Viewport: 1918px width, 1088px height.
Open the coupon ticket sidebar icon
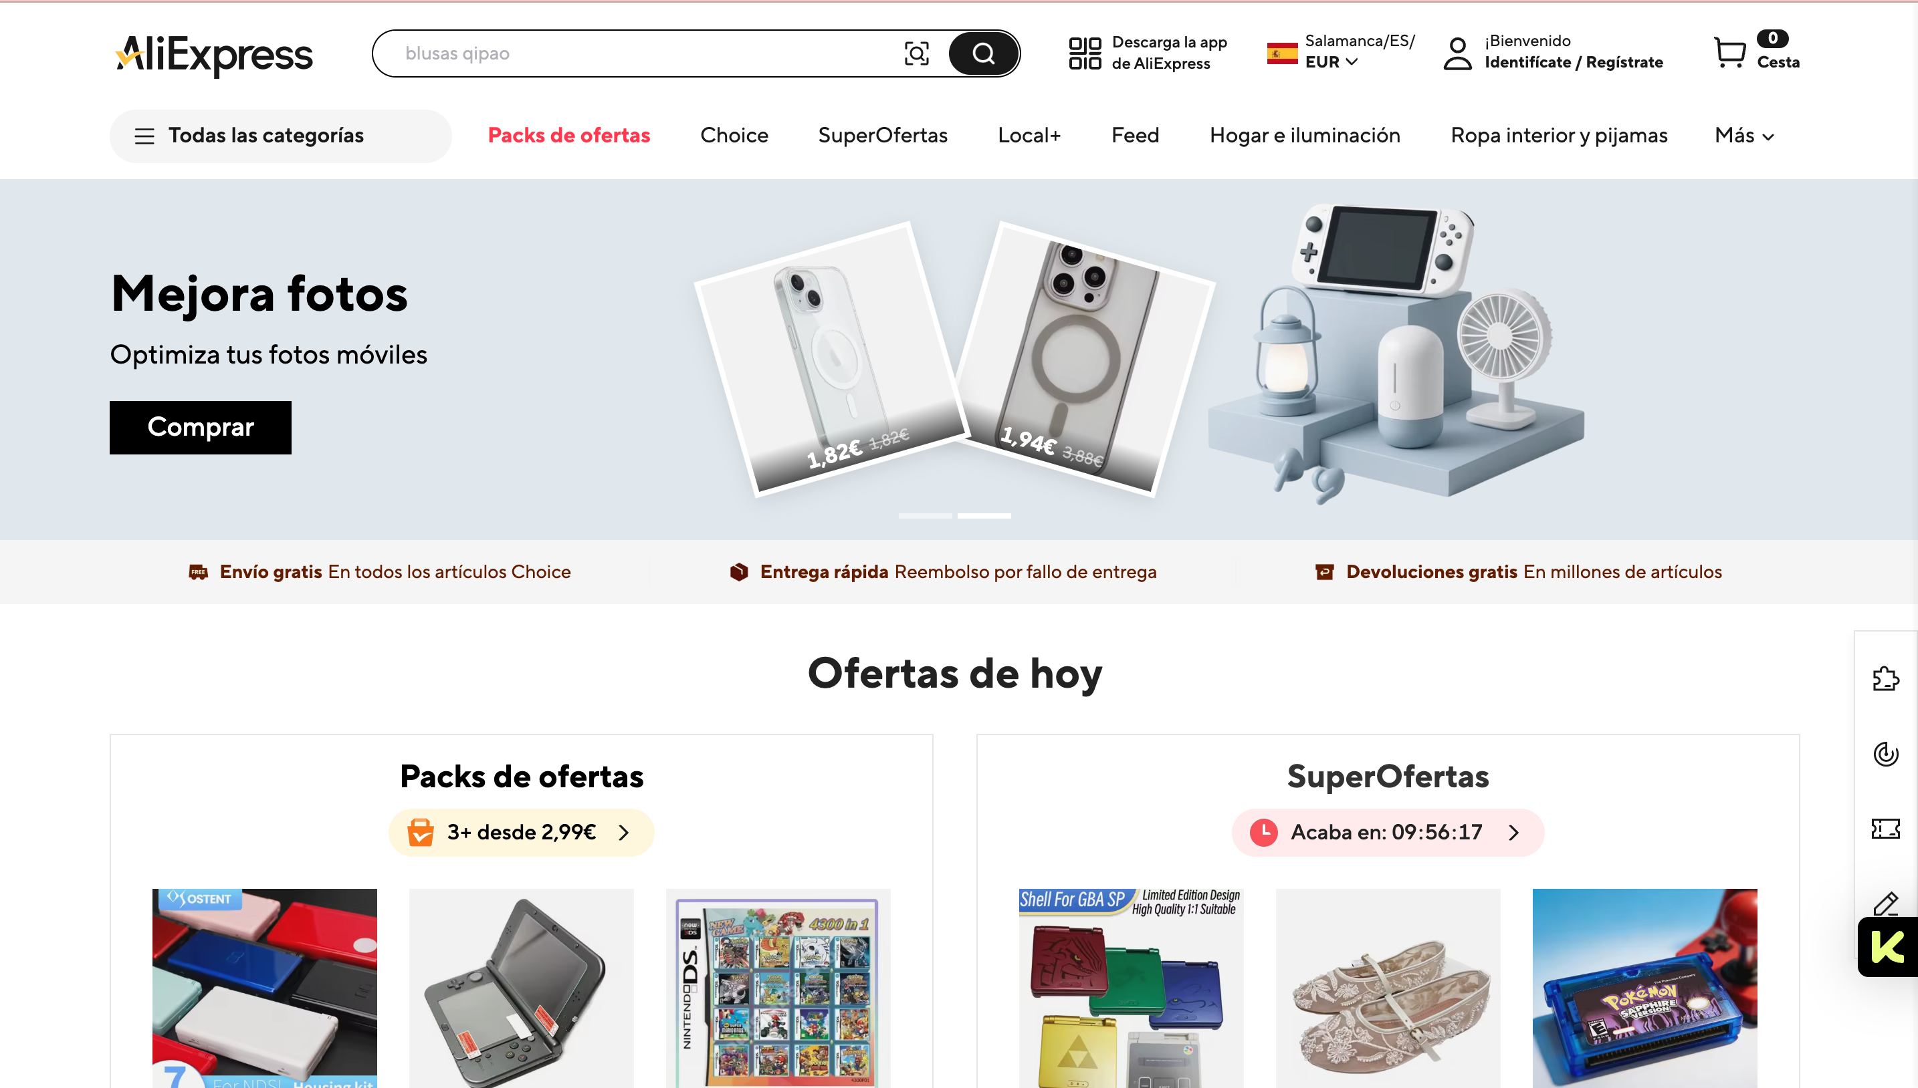[x=1885, y=828]
